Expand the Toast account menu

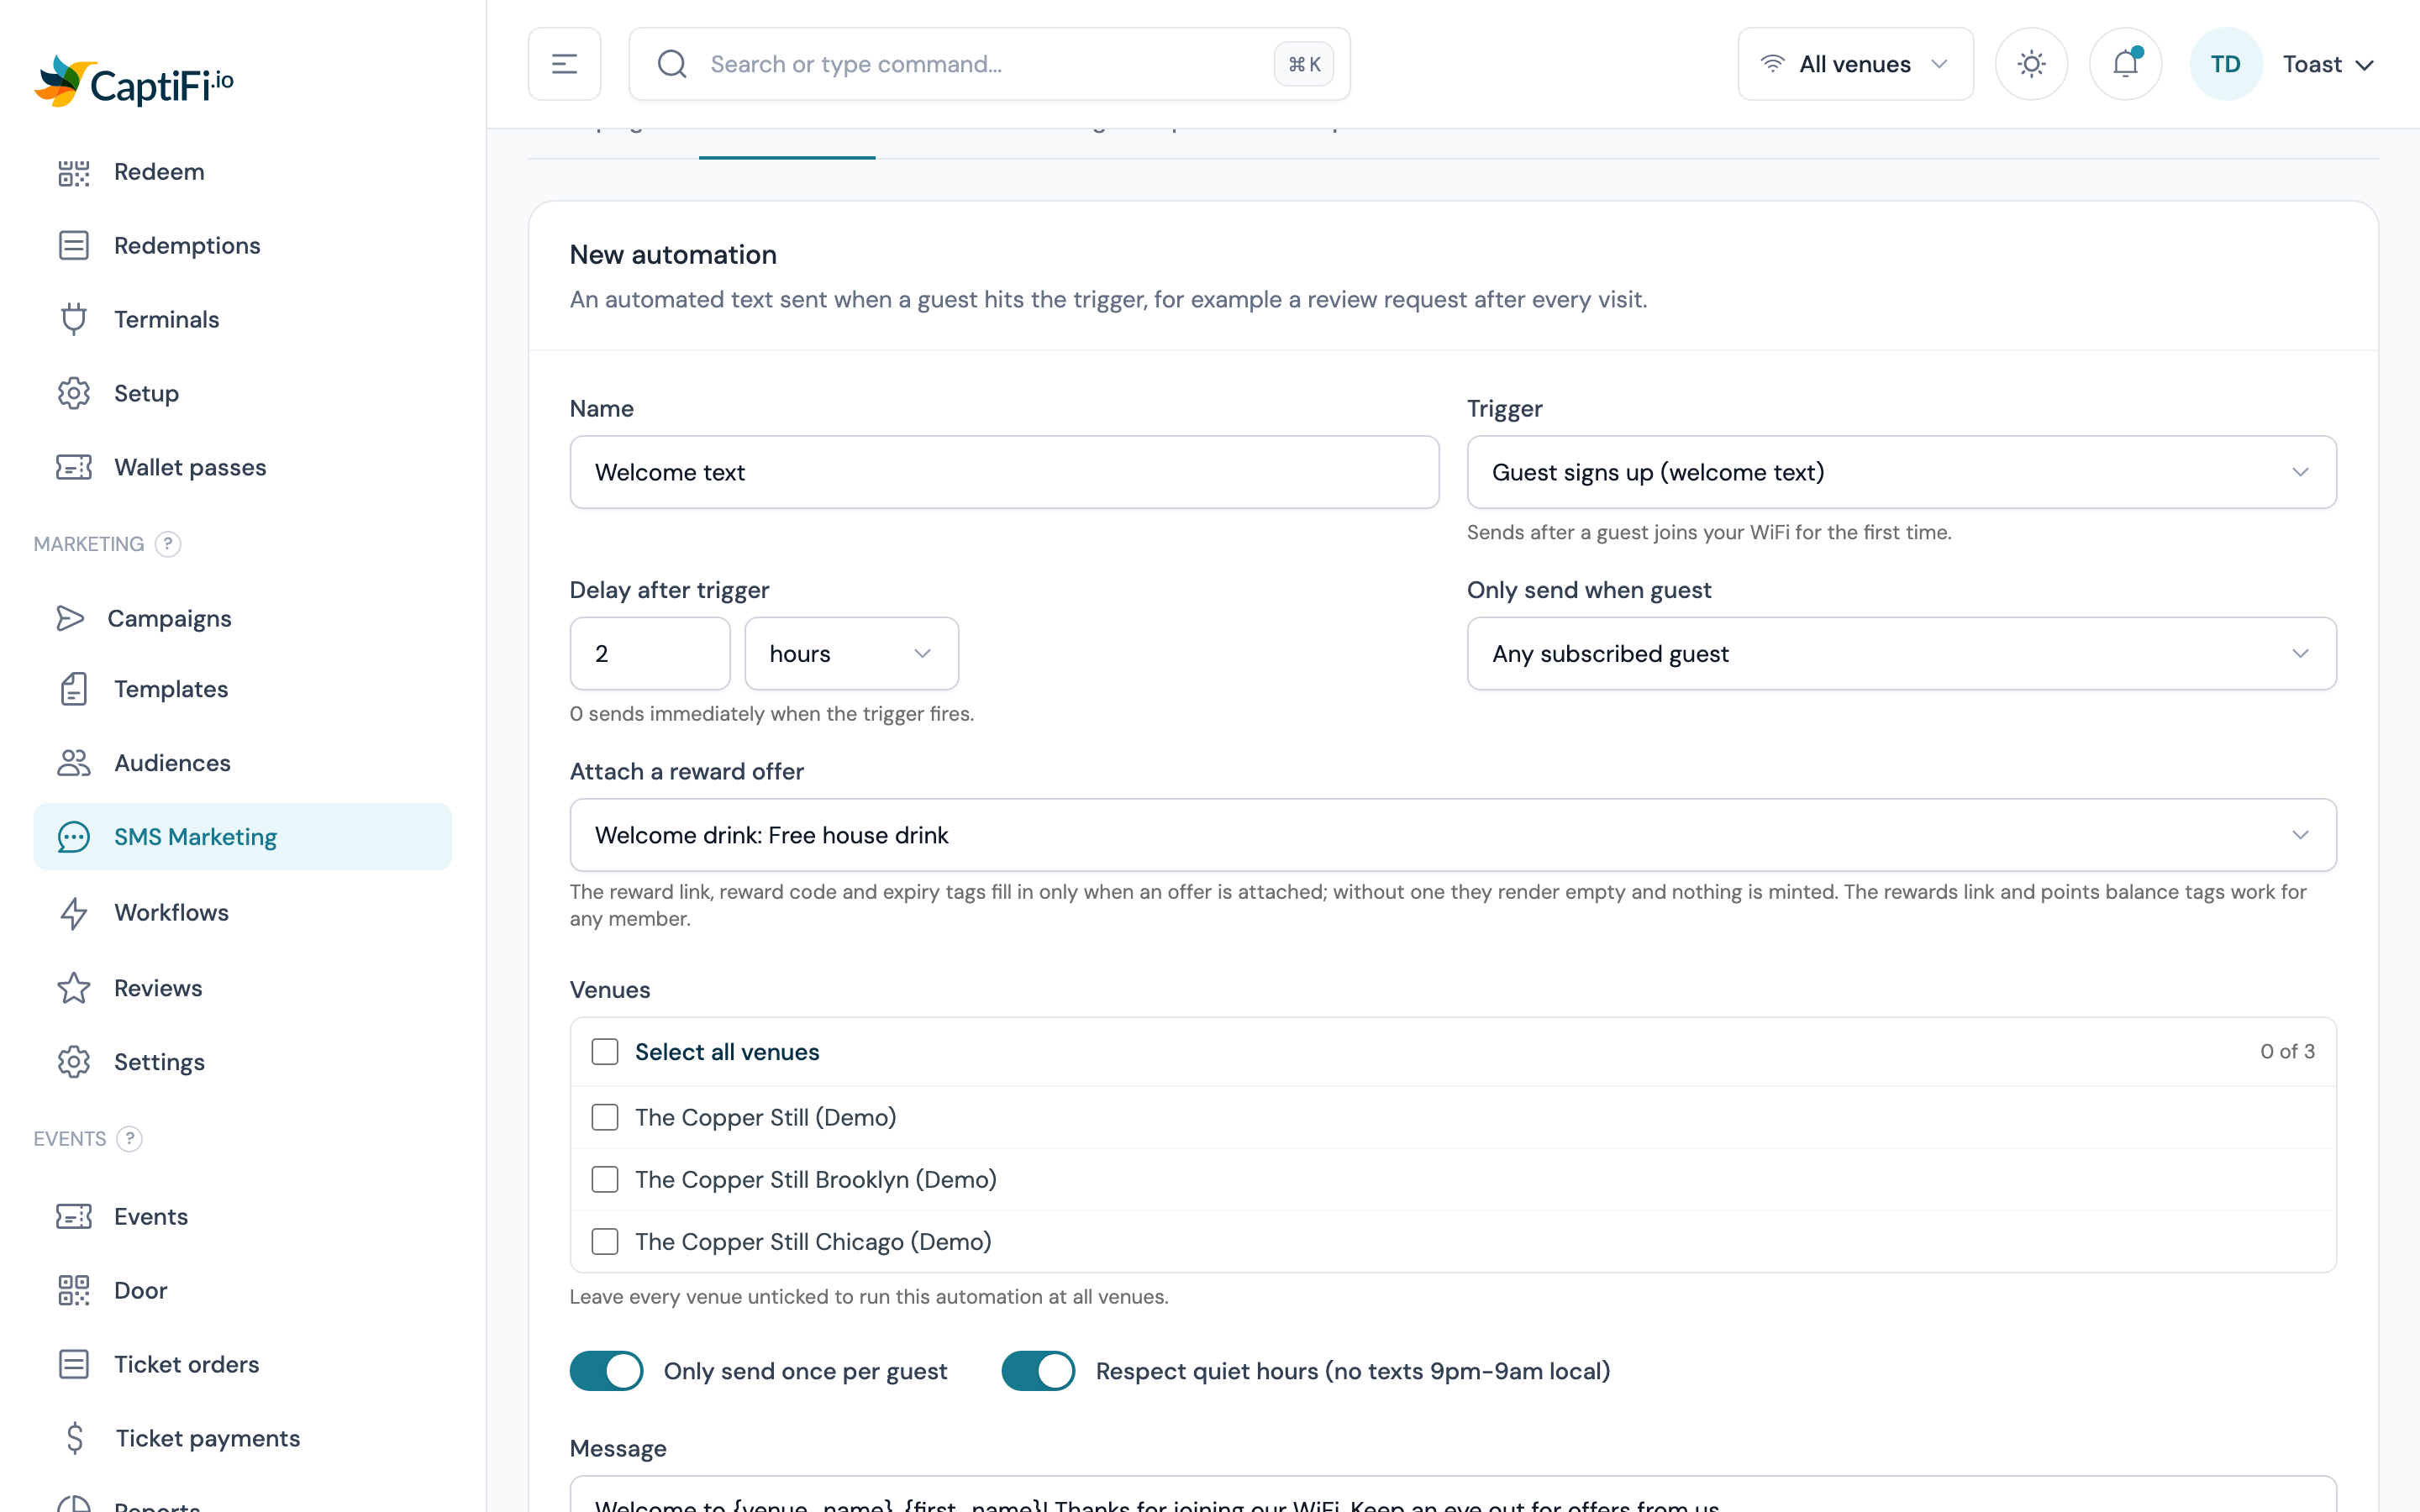pyautogui.click(x=2328, y=64)
